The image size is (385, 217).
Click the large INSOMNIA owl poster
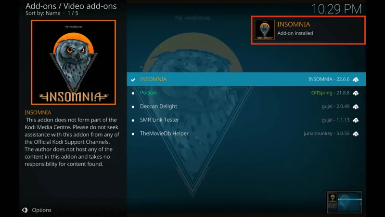[74, 63]
